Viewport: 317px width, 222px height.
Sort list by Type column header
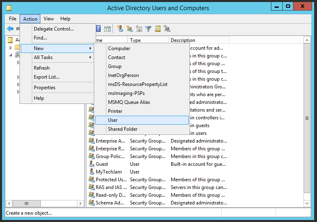click(x=148, y=40)
